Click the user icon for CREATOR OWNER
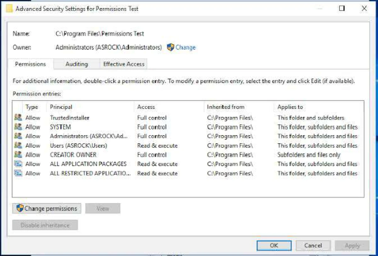Viewport: 378px width, 256px height. click(18, 155)
